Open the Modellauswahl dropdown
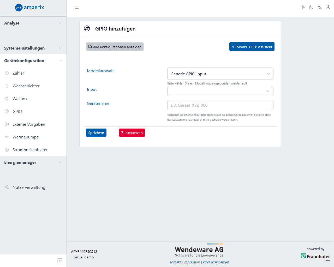The image size is (334, 267). tap(220, 74)
